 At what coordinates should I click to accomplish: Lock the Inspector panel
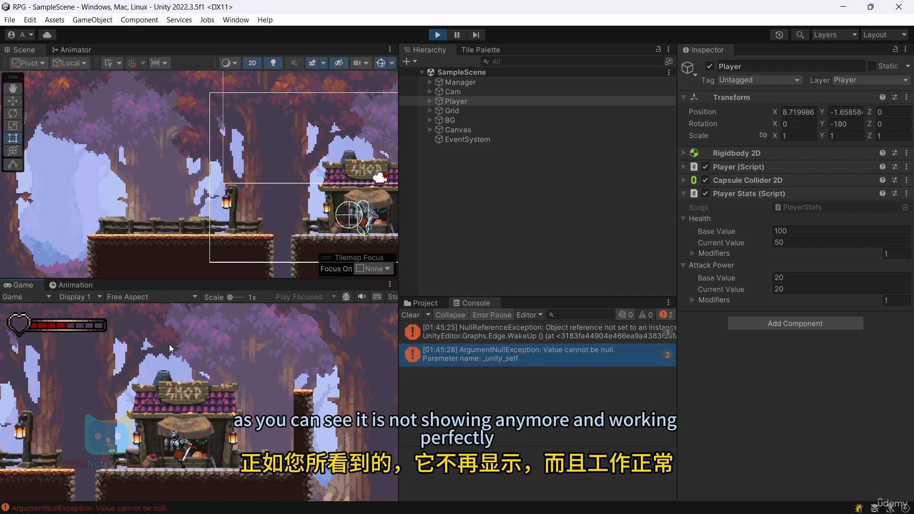(x=895, y=49)
